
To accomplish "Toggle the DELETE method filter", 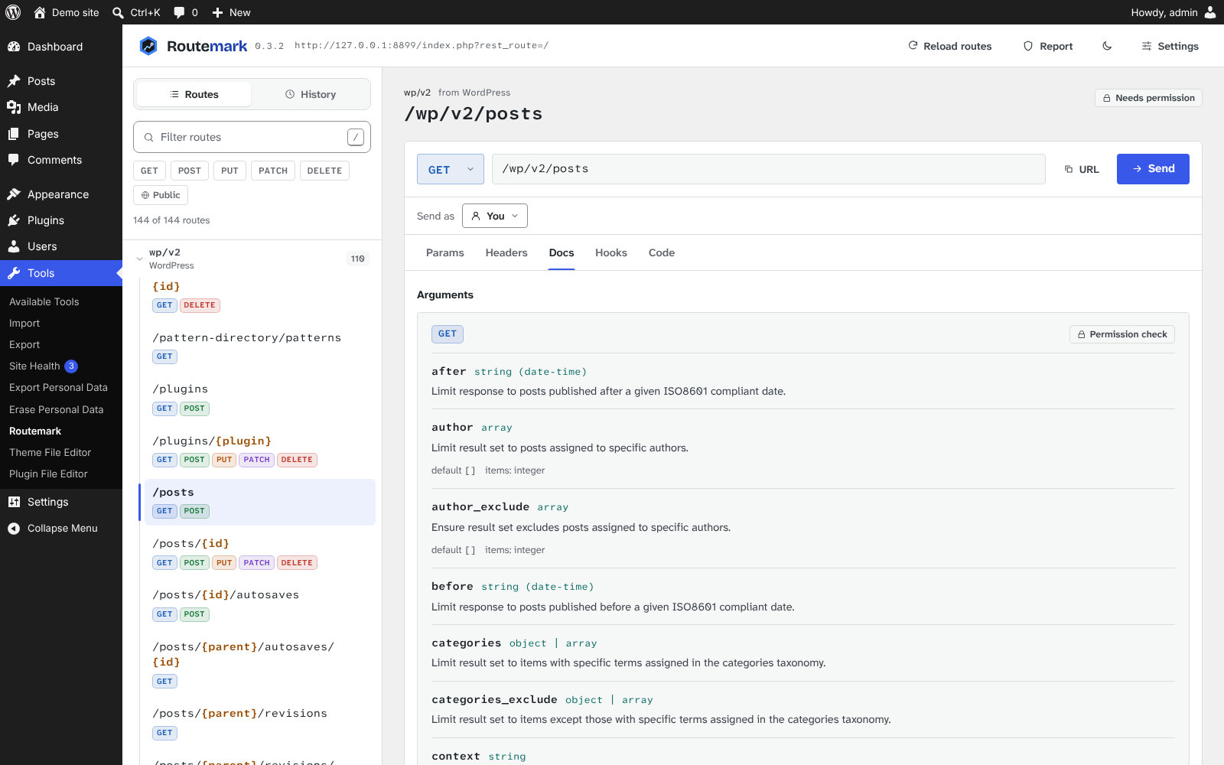I will tap(324, 171).
